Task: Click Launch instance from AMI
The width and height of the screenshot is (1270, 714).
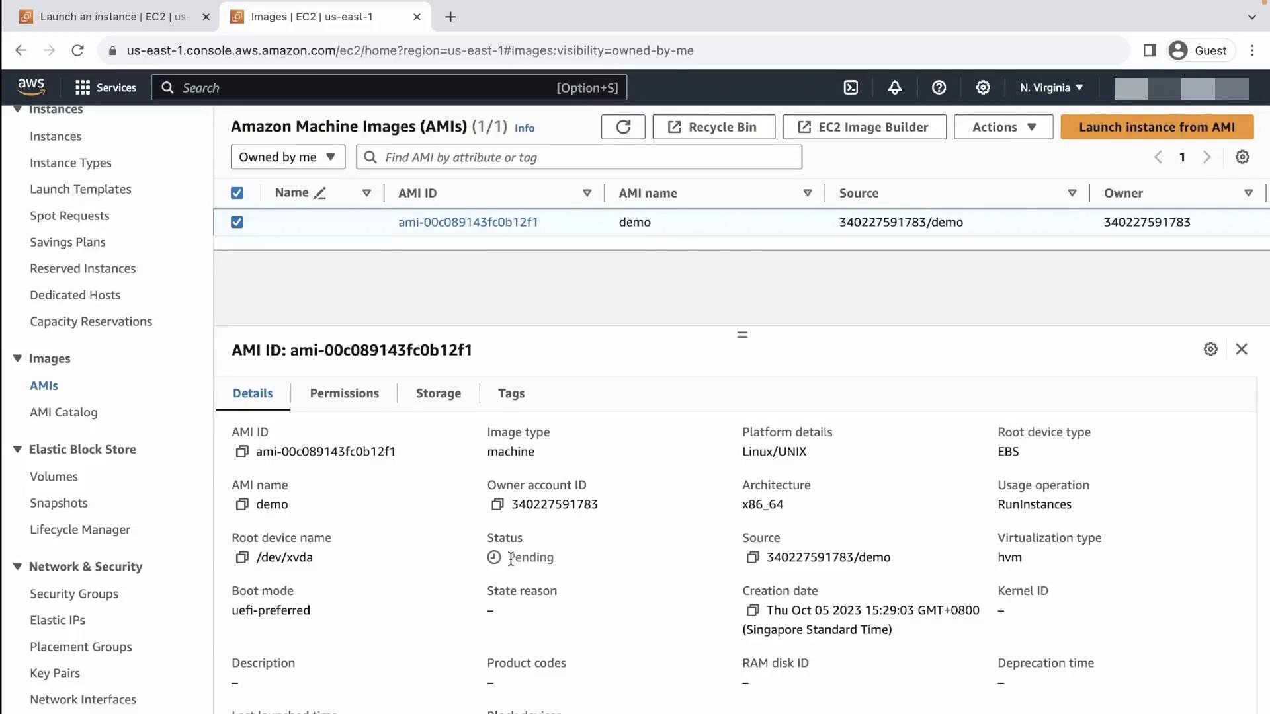Action: (1156, 127)
